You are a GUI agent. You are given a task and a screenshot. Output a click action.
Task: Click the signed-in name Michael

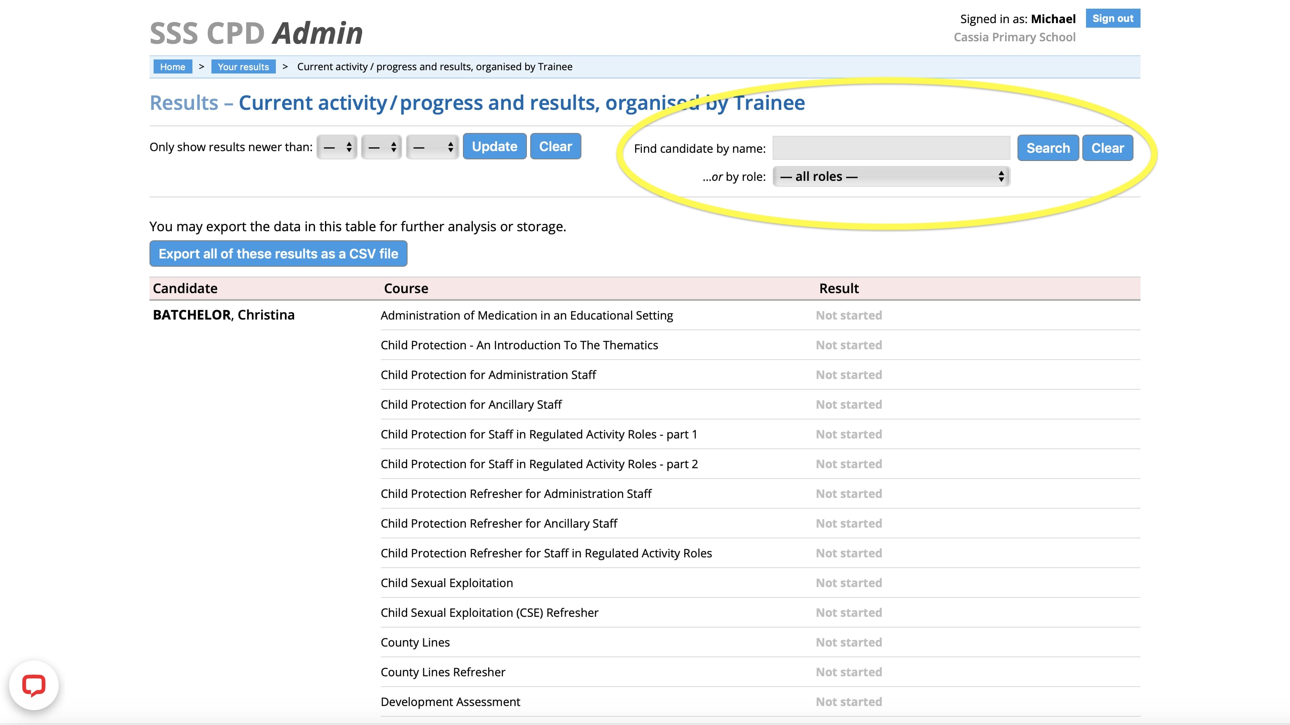[1053, 19]
